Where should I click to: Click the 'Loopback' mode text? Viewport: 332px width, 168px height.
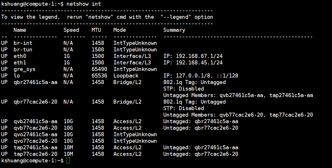[126, 76]
